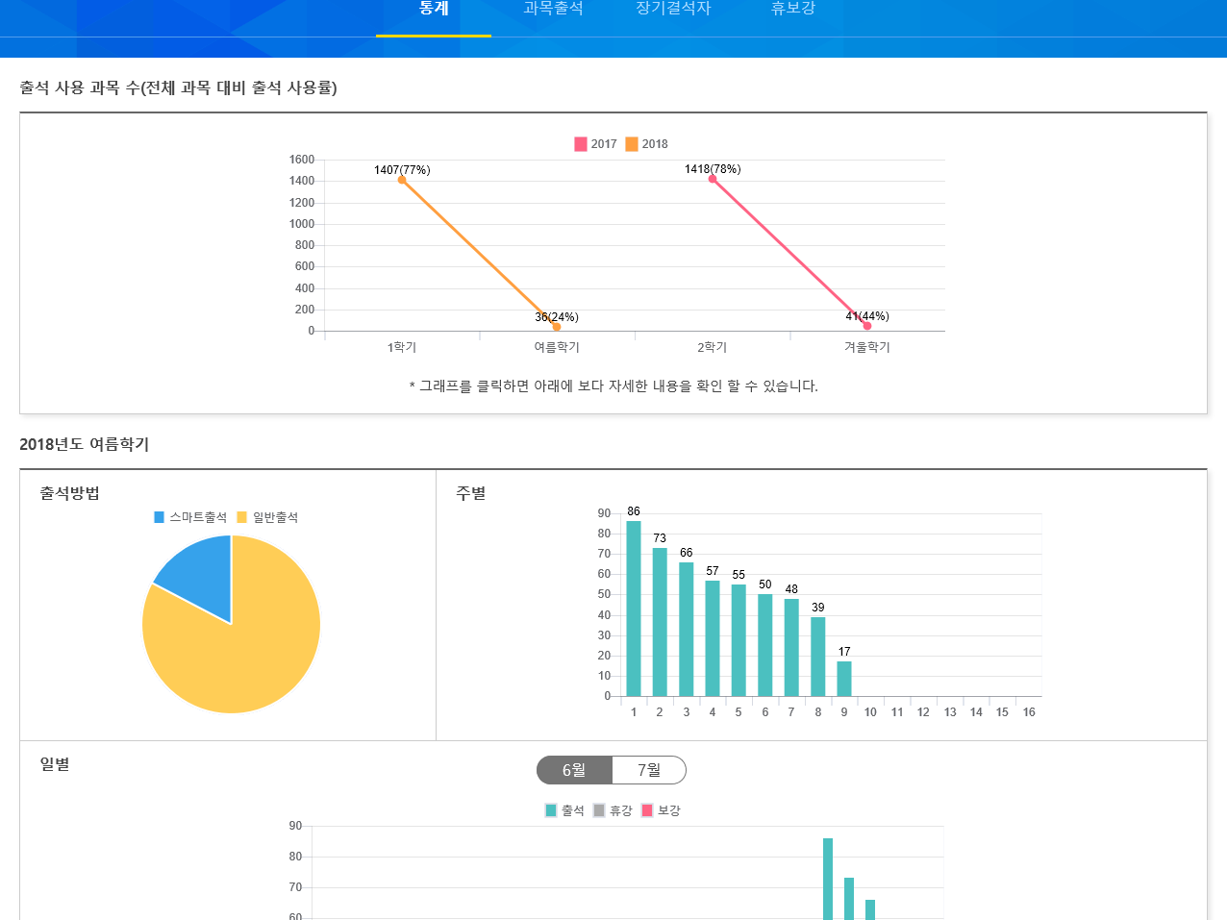Toggle 스마트출석 legend in pie chart
Screen dimensions: 1227x920
point(190,517)
